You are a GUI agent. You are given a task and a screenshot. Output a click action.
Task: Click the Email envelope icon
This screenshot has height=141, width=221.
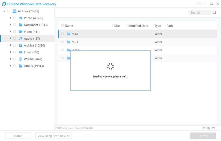point(20,52)
